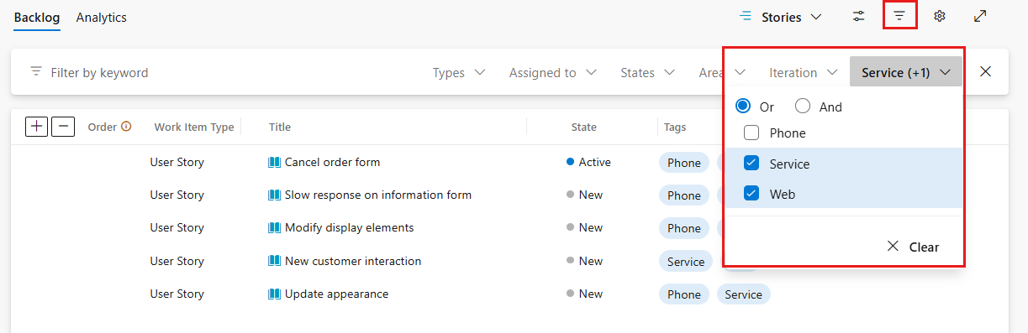
Task: Enter full screen mode icon
Action: (980, 17)
